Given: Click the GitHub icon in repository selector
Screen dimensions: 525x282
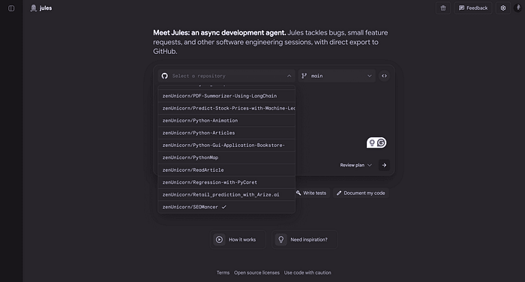Looking at the screenshot, I should (164, 76).
